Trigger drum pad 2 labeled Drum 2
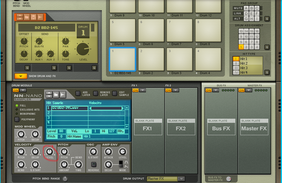The image size is (282, 183). pyautogui.click(x=151, y=59)
